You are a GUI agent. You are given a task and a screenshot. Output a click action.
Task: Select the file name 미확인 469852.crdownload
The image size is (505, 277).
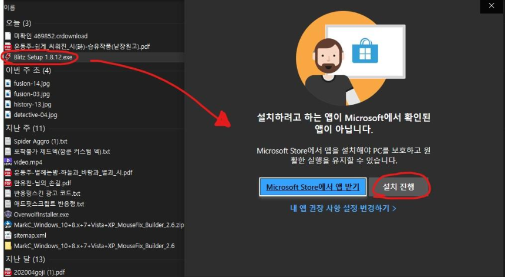point(51,36)
